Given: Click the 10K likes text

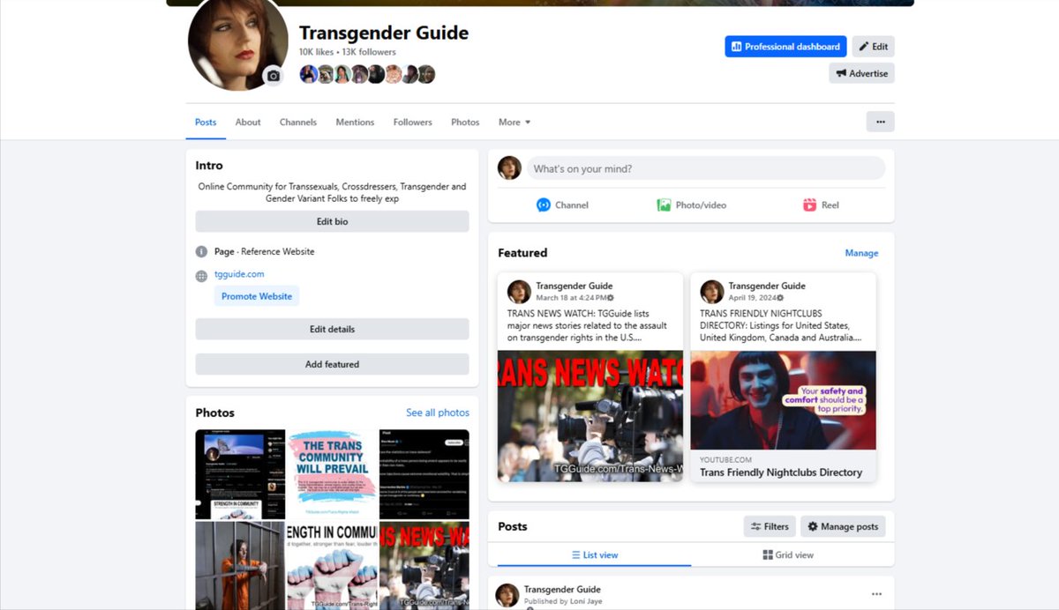Looking at the screenshot, I should click(316, 52).
